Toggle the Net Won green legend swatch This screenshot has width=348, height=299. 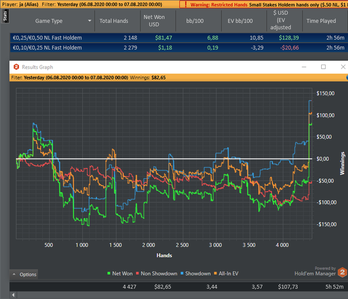109,273
